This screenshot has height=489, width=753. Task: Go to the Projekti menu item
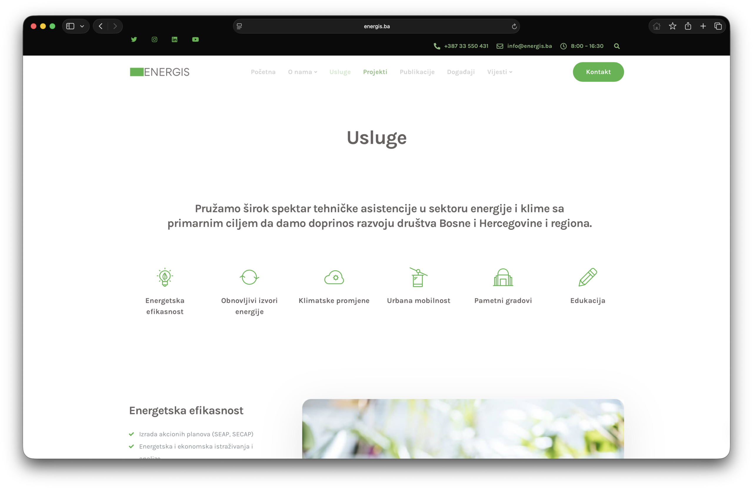375,72
